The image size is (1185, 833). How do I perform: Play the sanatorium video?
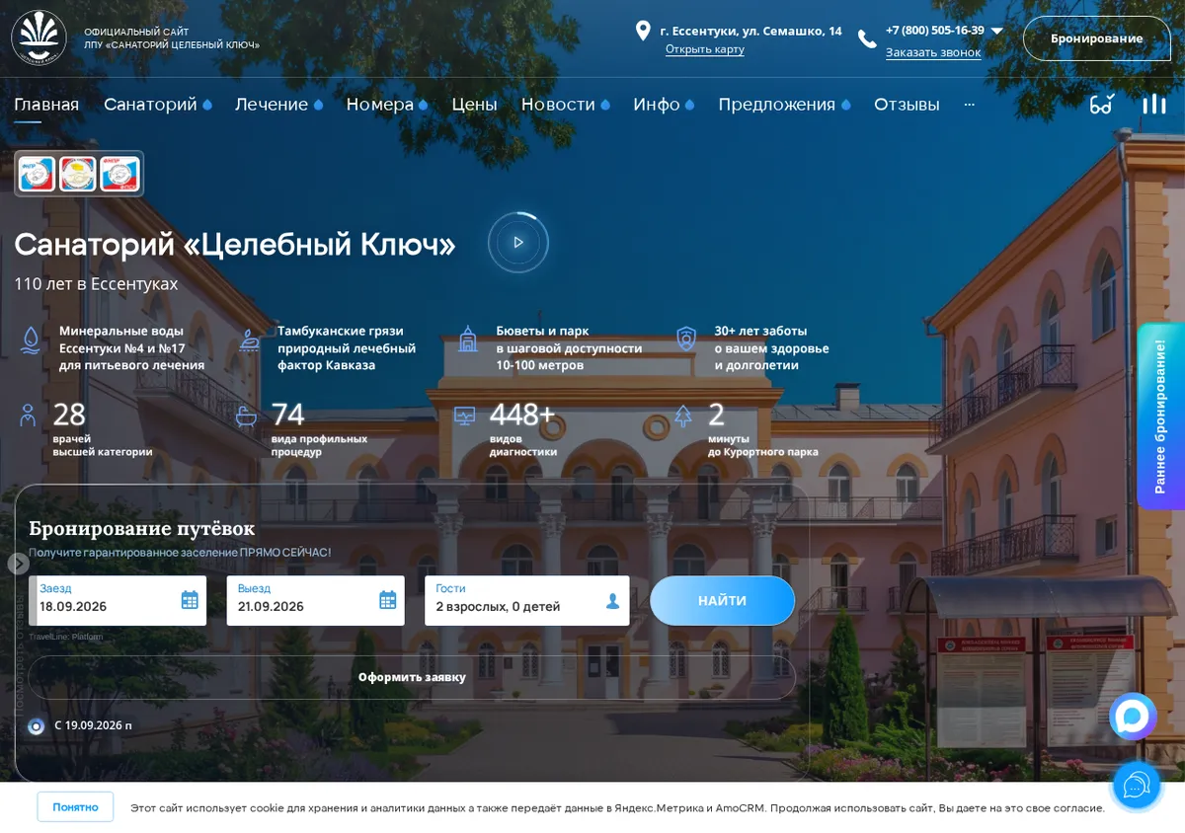[517, 242]
